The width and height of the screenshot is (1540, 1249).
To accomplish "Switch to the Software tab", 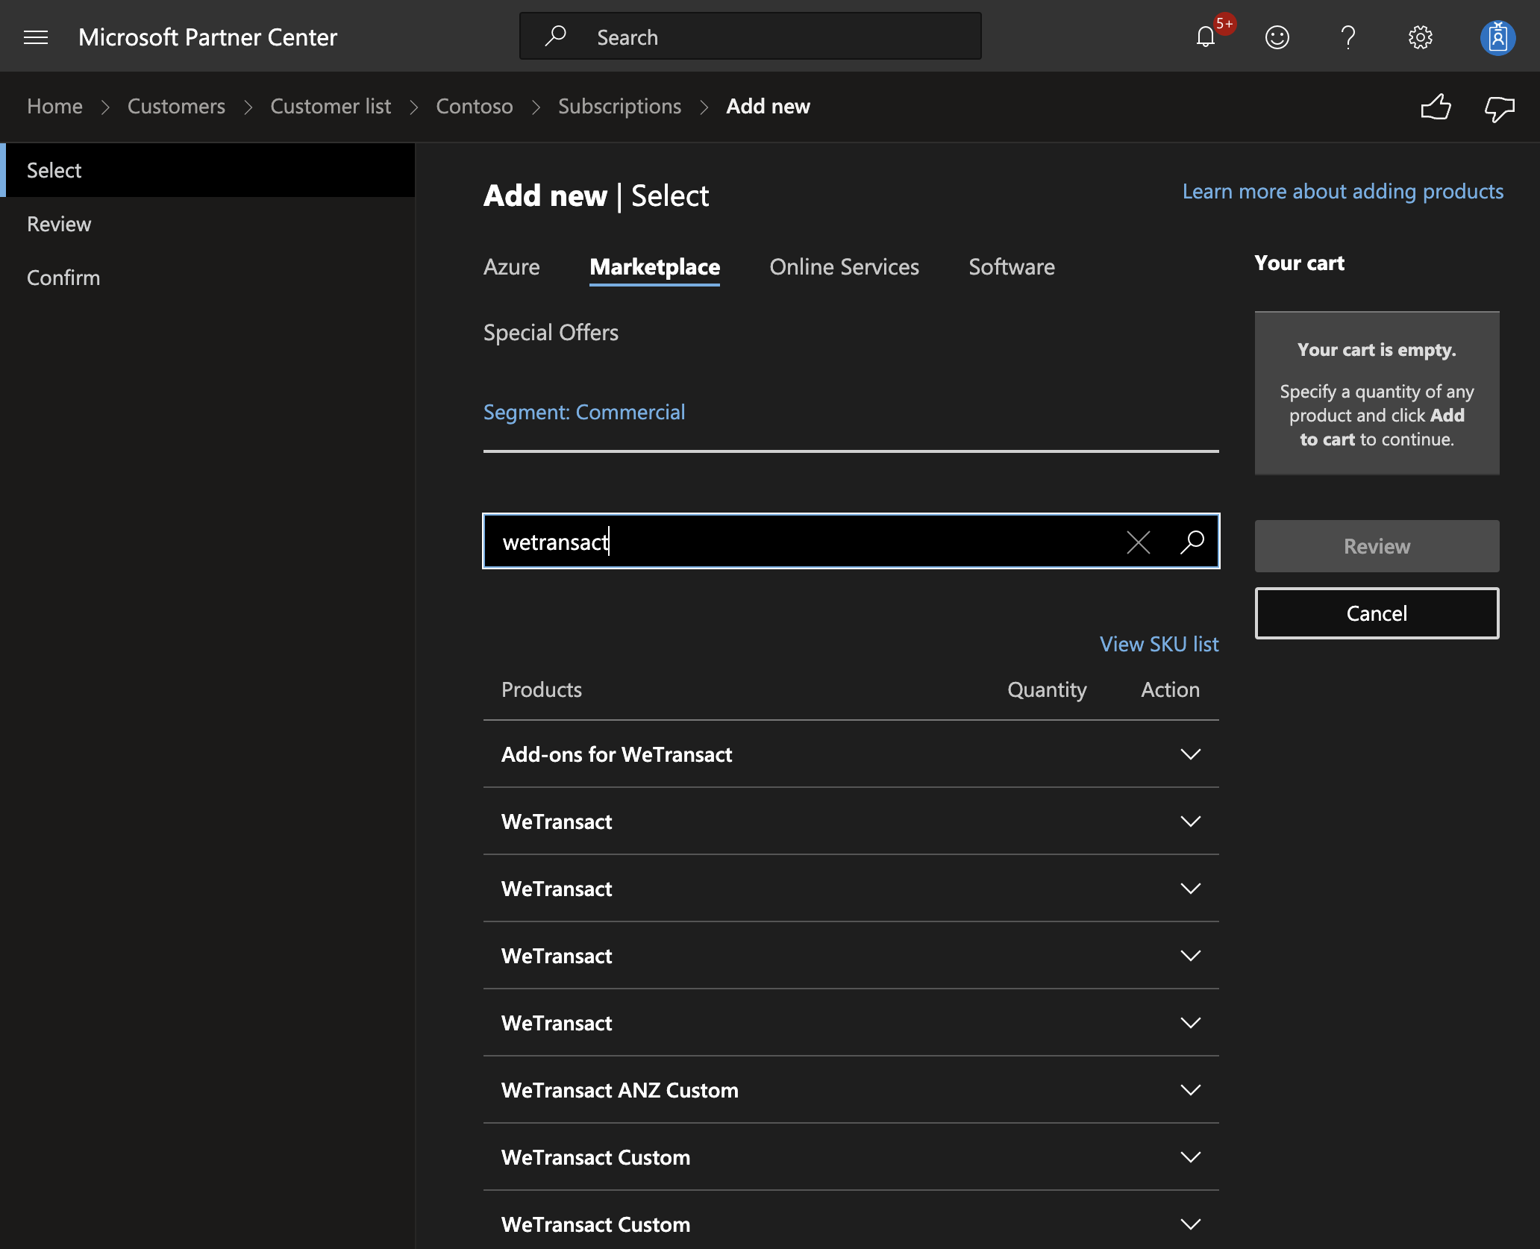I will pos(1012,267).
